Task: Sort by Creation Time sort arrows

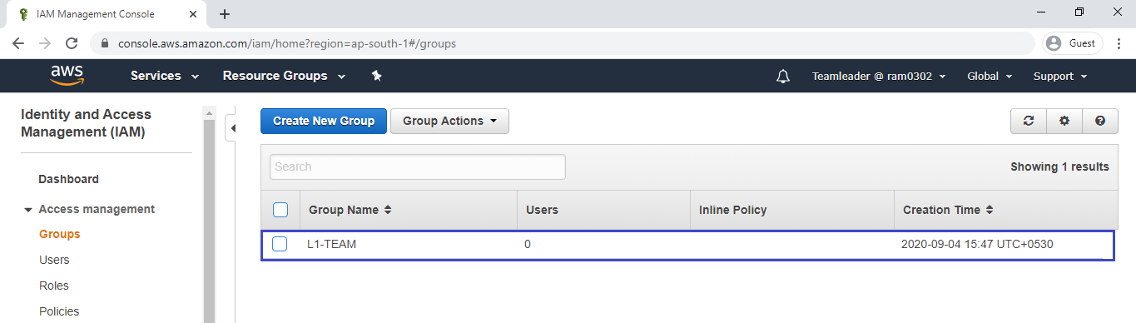Action: click(x=990, y=210)
